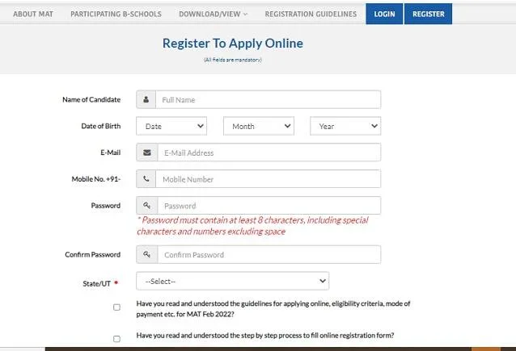This screenshot has height=351, width=516.
Task: Click into the E-Mail Address field
Action: point(269,153)
